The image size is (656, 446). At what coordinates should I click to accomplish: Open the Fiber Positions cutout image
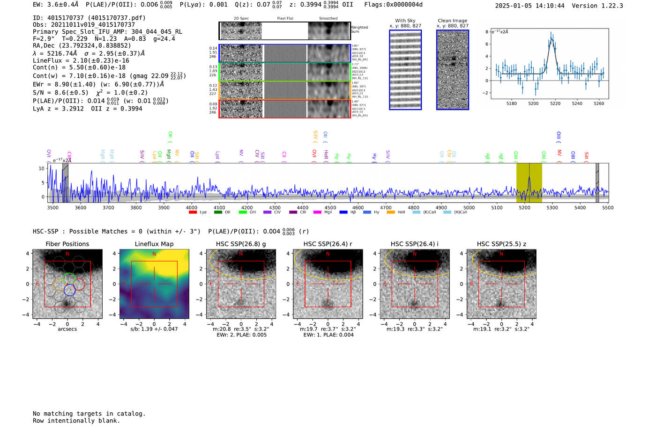67,284
